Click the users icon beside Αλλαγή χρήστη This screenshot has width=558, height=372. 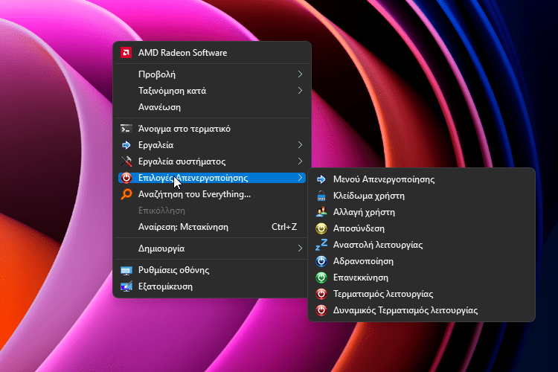321,212
